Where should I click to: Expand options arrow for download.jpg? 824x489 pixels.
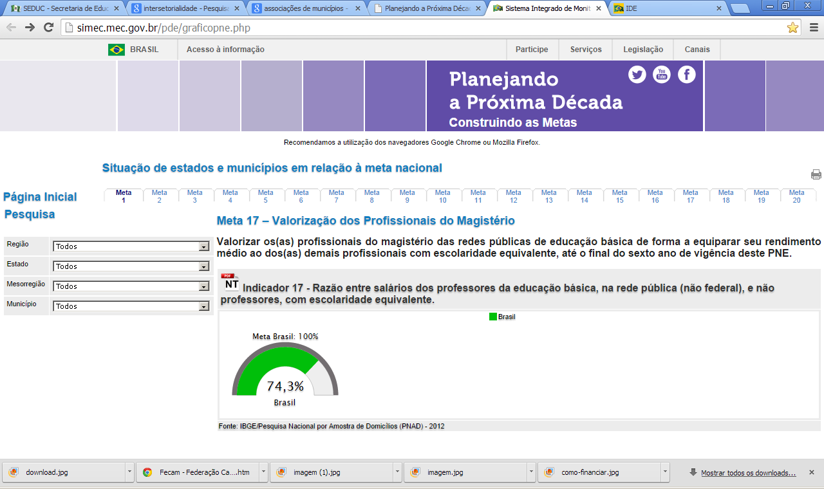point(130,472)
